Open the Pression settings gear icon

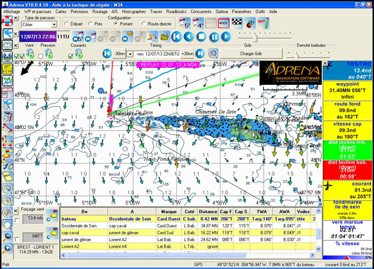(49, 54)
